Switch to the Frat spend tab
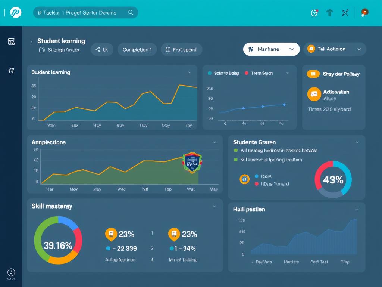The image size is (382, 287). tap(181, 50)
